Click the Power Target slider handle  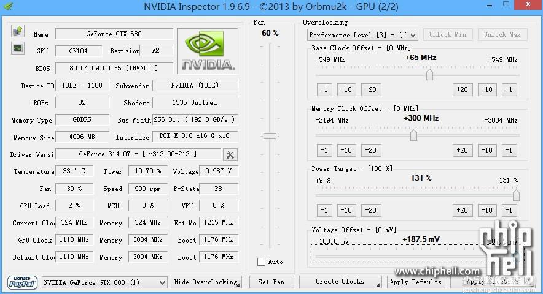pyautogui.click(x=516, y=195)
